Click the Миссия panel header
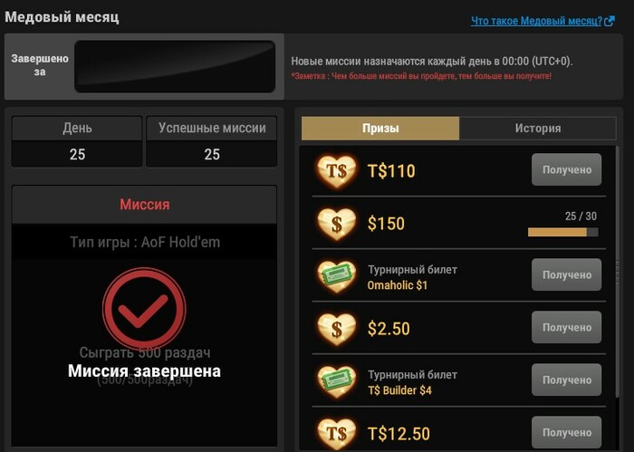The image size is (634, 452). point(144,205)
